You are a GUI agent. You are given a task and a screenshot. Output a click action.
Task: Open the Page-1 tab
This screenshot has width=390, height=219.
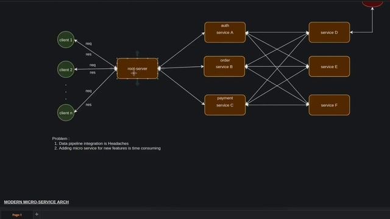[17, 215]
